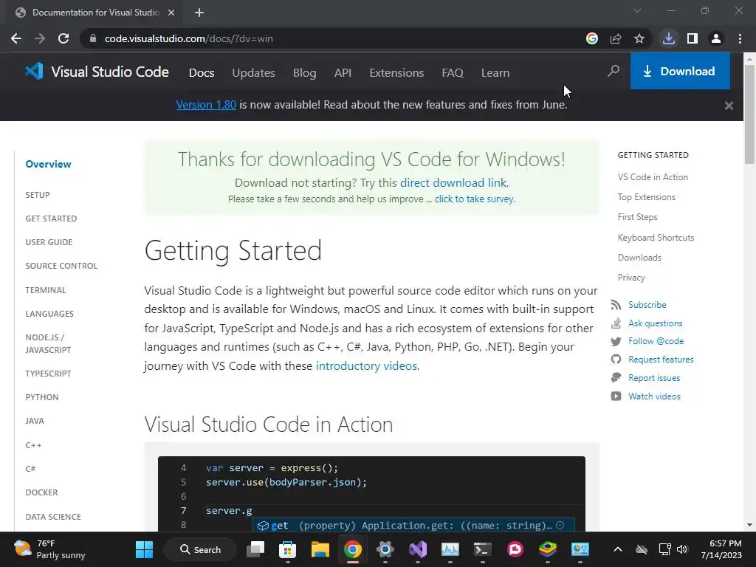Screen dimensions: 756x567
Task: Reload the page with the refresh icon
Action: pos(63,38)
